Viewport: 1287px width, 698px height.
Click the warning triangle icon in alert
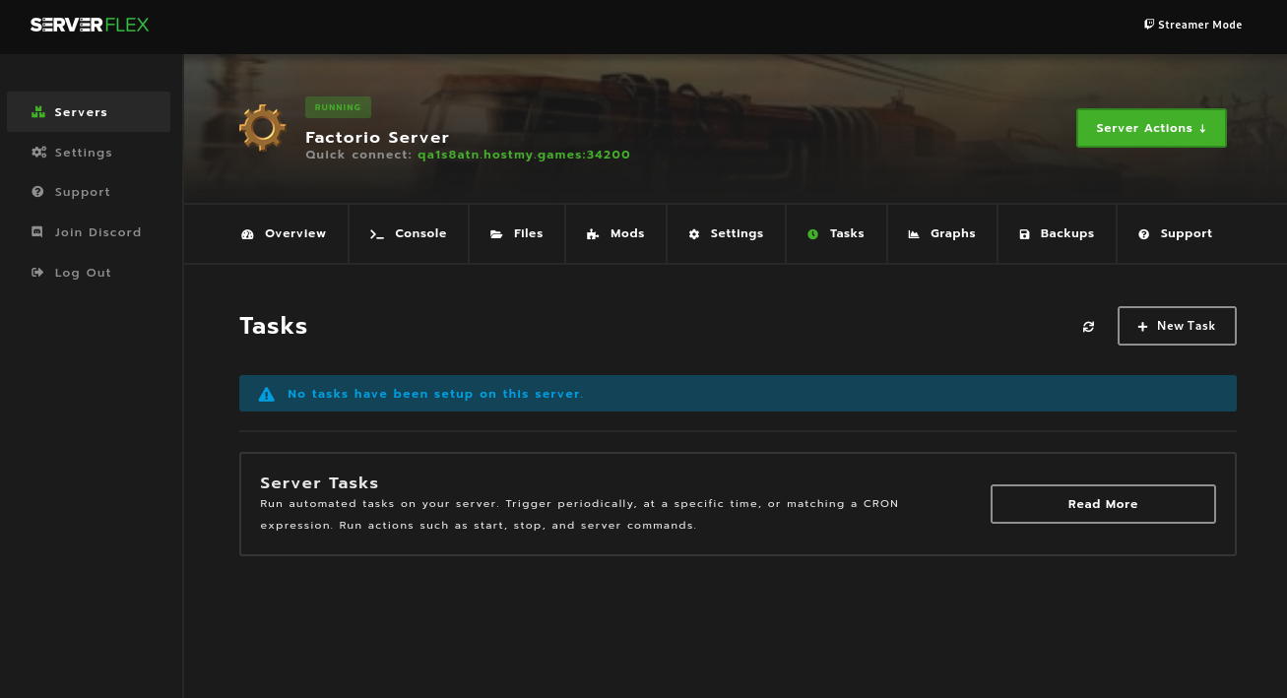(266, 394)
